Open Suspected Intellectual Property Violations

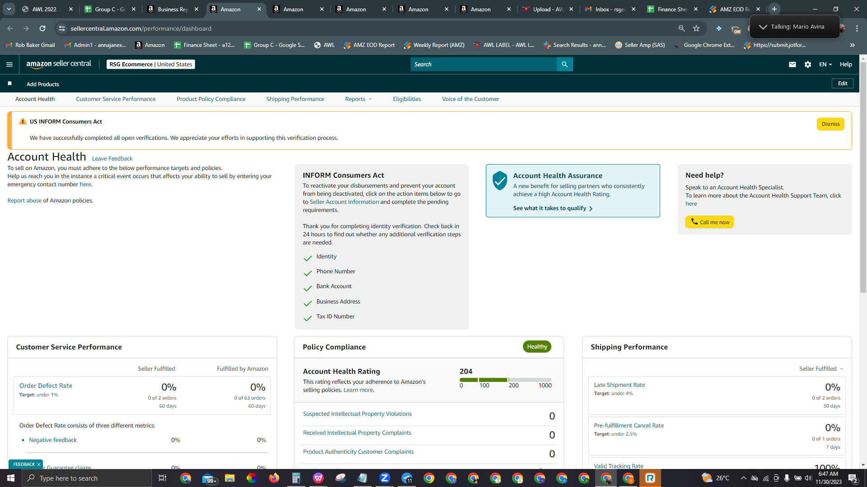coord(357,414)
